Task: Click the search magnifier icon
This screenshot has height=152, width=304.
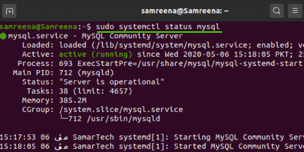Action: (276, 11)
